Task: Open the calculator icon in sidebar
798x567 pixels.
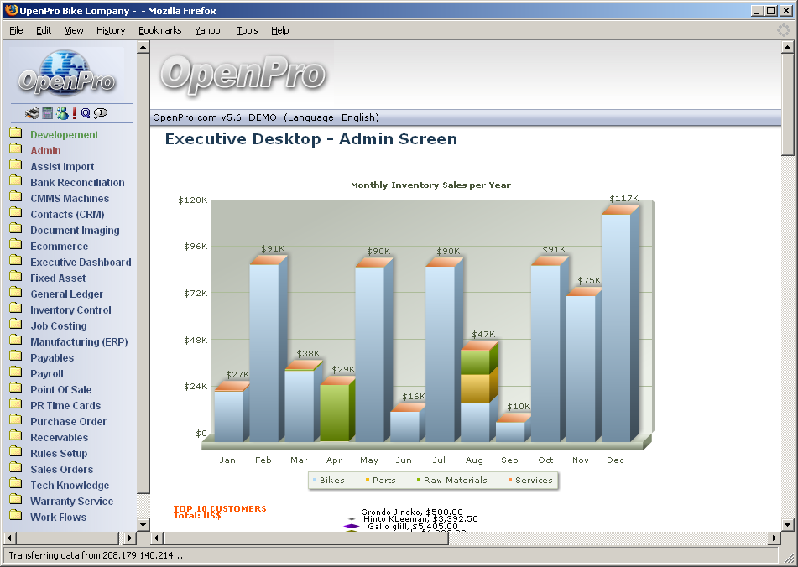Action: coord(48,113)
